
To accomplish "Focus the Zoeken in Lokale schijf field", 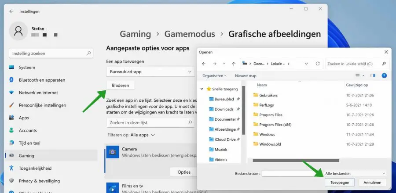I will click(357, 64).
